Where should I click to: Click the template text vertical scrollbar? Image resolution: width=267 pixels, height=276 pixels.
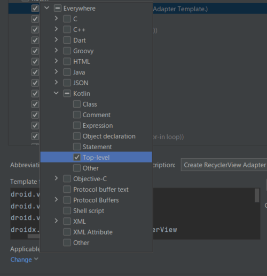(x=257, y=196)
